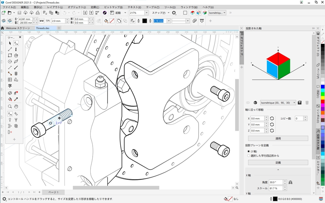This screenshot has height=203, width=325.
Task: Pick the Table tool in the toolbox
Action: [10, 80]
